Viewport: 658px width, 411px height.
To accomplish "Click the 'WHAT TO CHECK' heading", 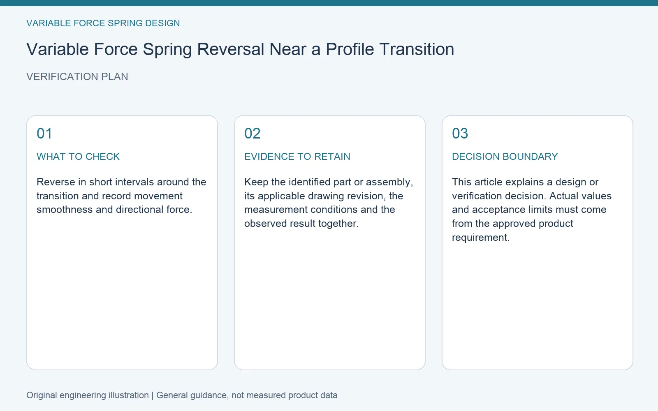I will pos(78,157).
